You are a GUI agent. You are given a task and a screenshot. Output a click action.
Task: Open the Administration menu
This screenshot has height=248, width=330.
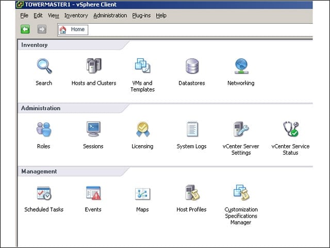pyautogui.click(x=110, y=16)
